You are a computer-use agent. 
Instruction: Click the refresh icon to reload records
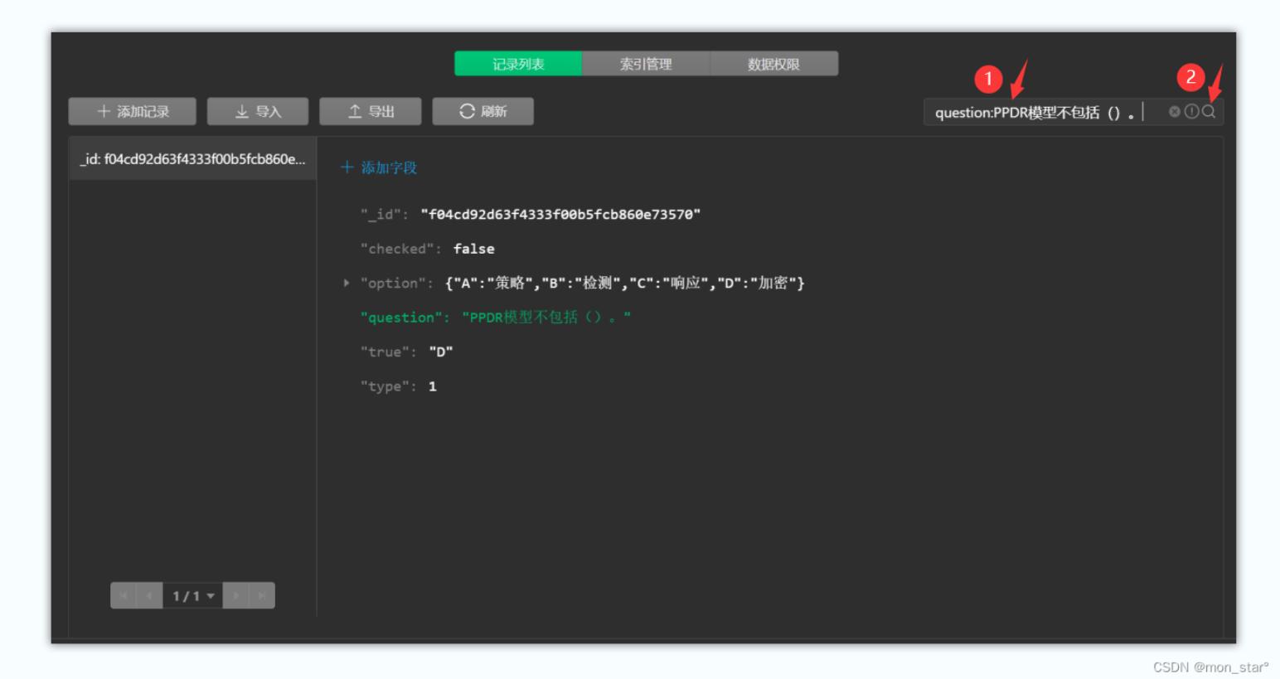[467, 111]
